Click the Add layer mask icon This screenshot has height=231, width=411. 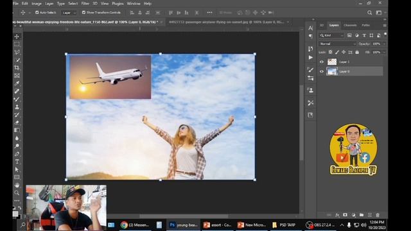click(x=345, y=215)
